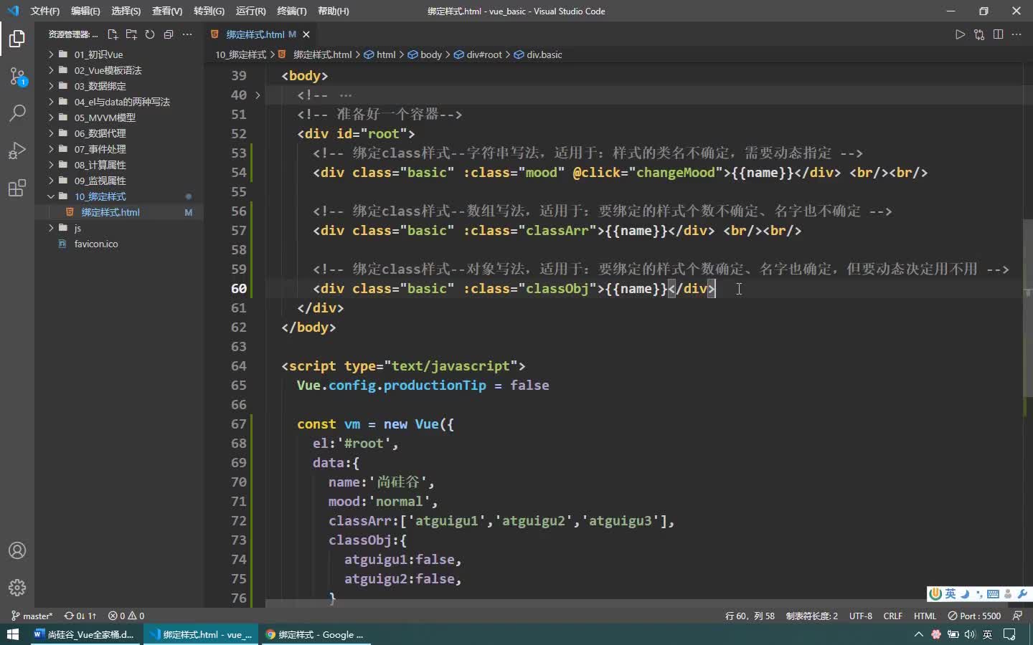
Task: Create a new file in explorer
Action: pos(113,34)
